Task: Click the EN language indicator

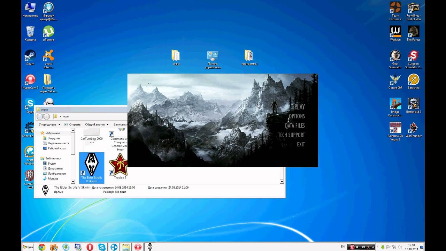Action: (x=343, y=247)
